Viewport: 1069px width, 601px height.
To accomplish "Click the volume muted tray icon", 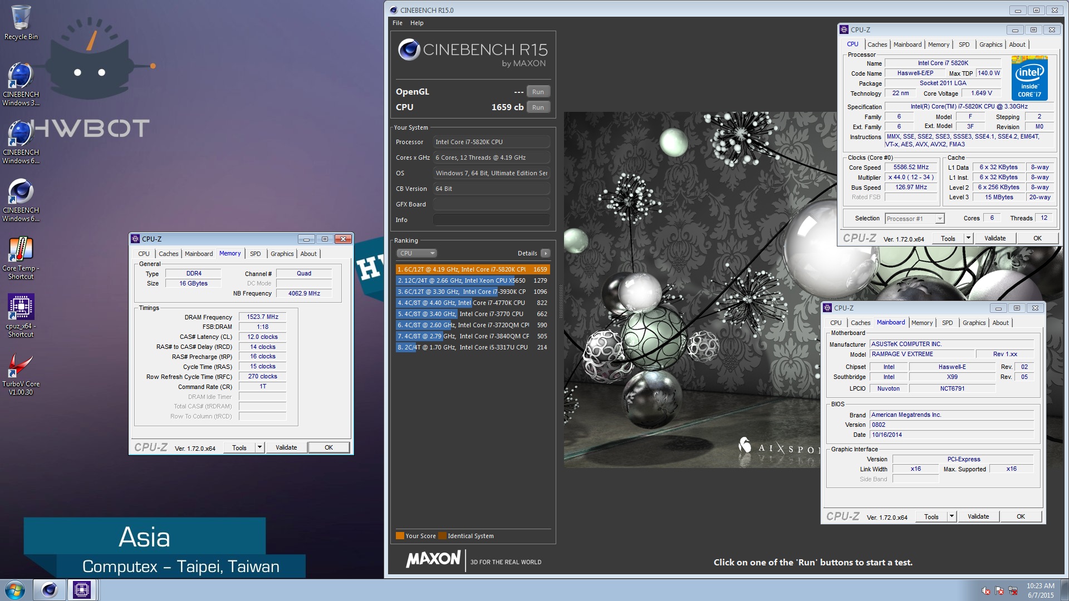I will 985,590.
